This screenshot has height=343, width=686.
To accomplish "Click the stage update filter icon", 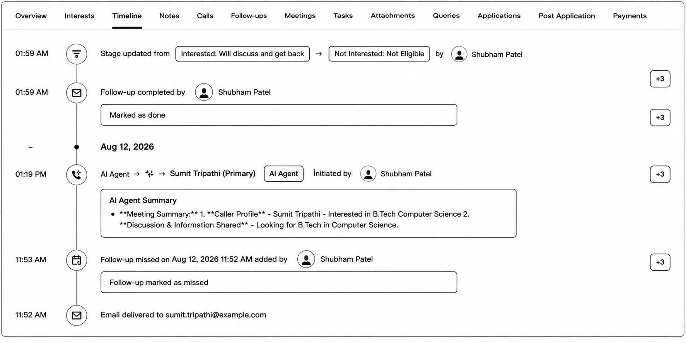I will pos(77,54).
